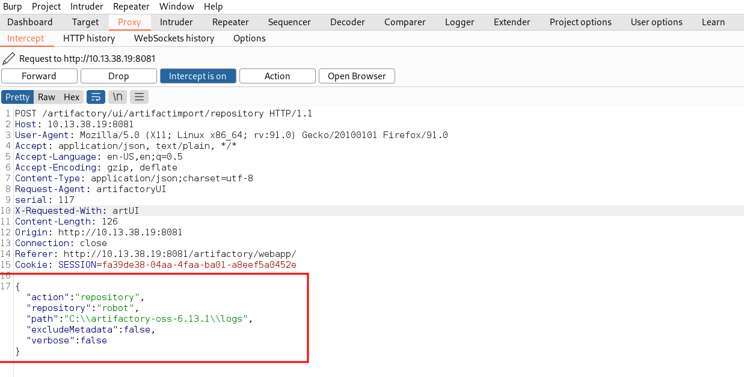Open the Comparer tab

tap(405, 22)
